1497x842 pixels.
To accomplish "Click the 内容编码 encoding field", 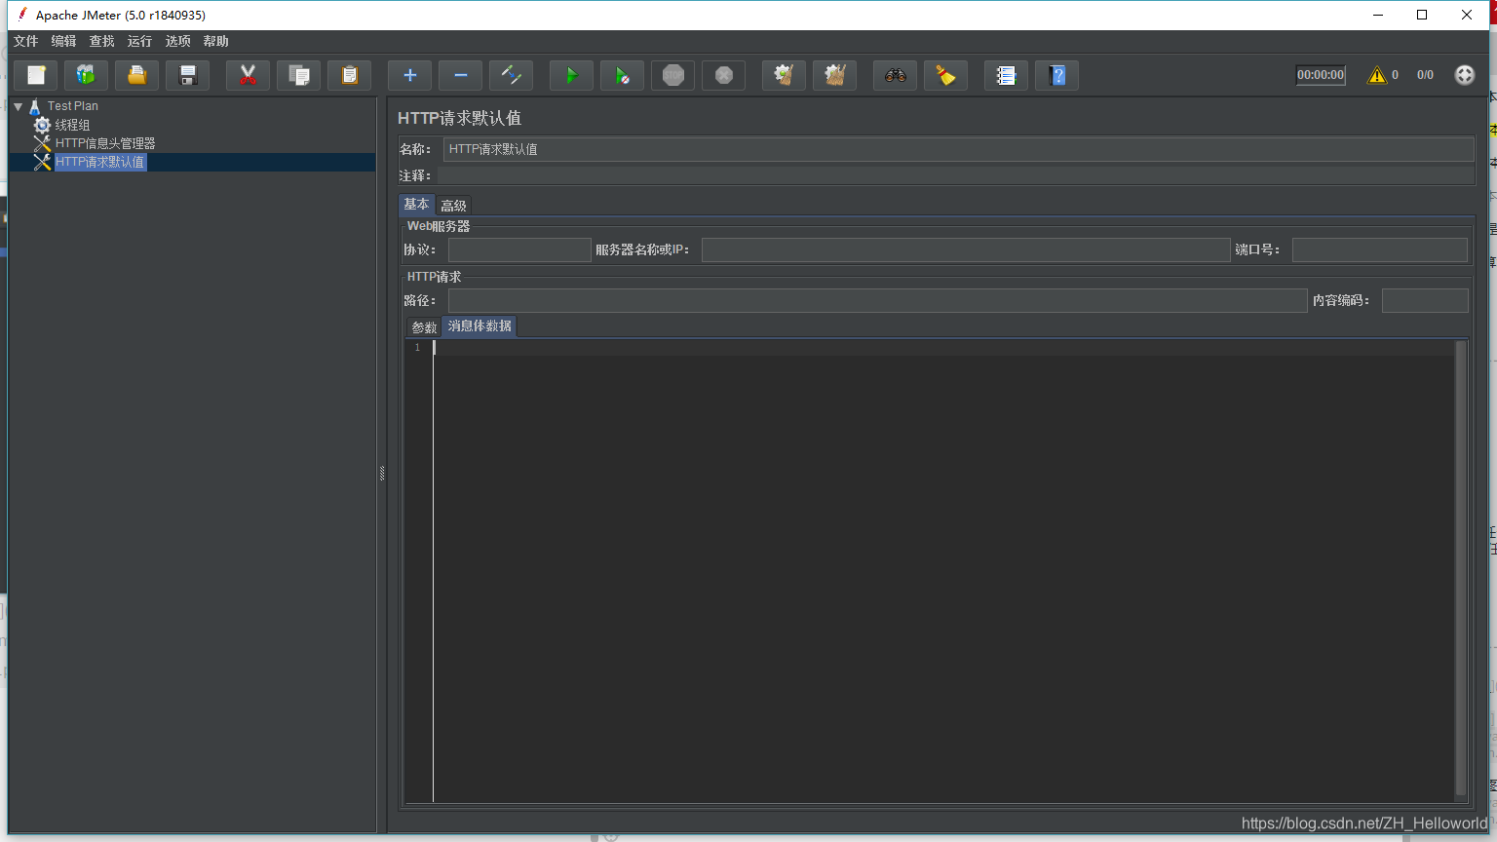I will coord(1425,300).
